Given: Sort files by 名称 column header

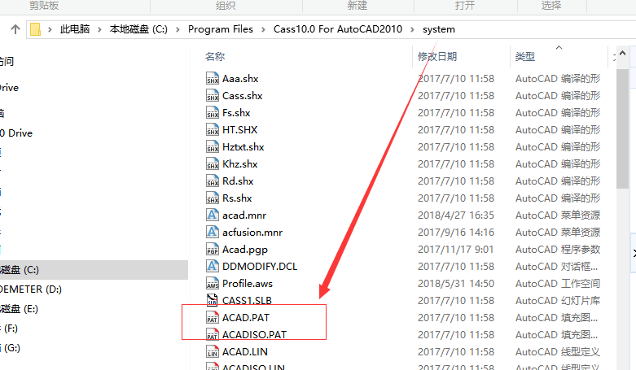Looking at the screenshot, I should coord(215,56).
